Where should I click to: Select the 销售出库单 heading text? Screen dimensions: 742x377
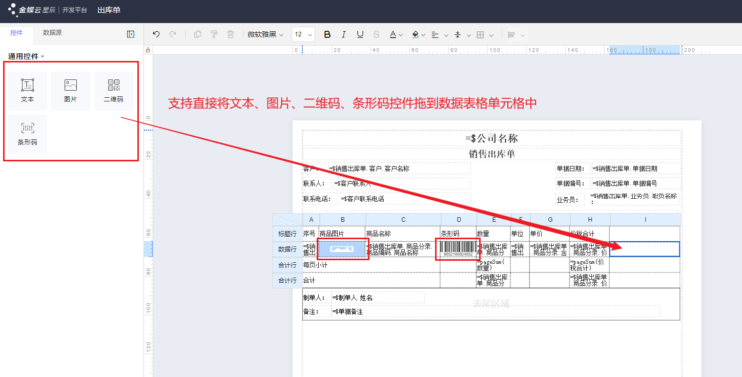pyautogui.click(x=491, y=154)
